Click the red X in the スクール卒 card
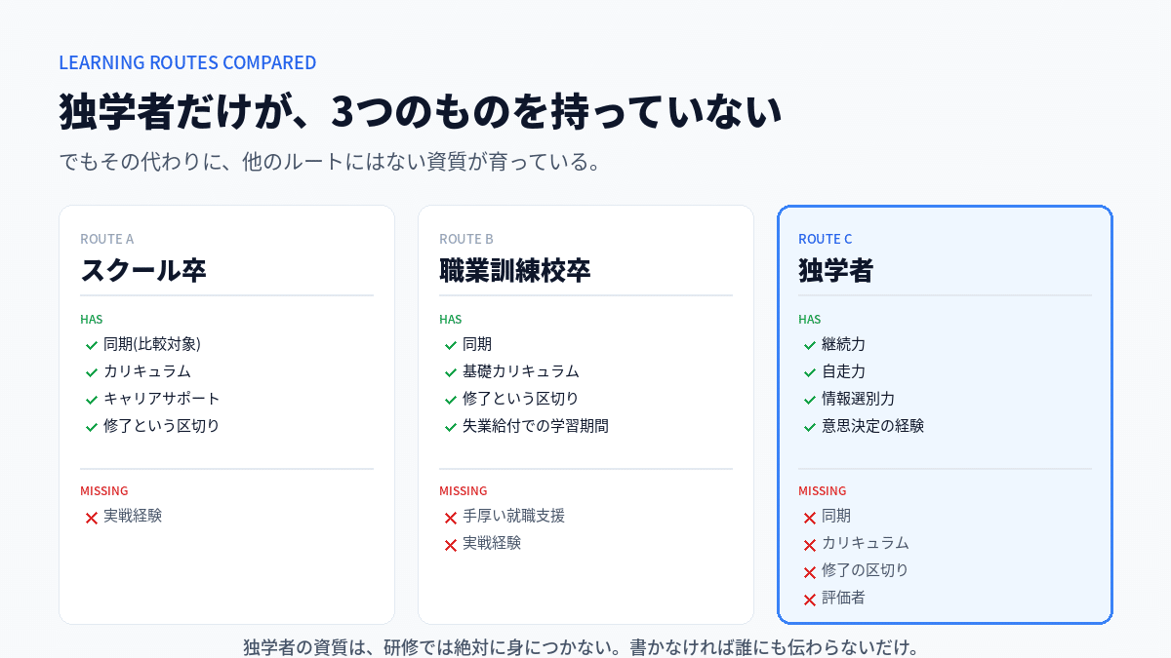The width and height of the screenshot is (1171, 658). pos(92,518)
